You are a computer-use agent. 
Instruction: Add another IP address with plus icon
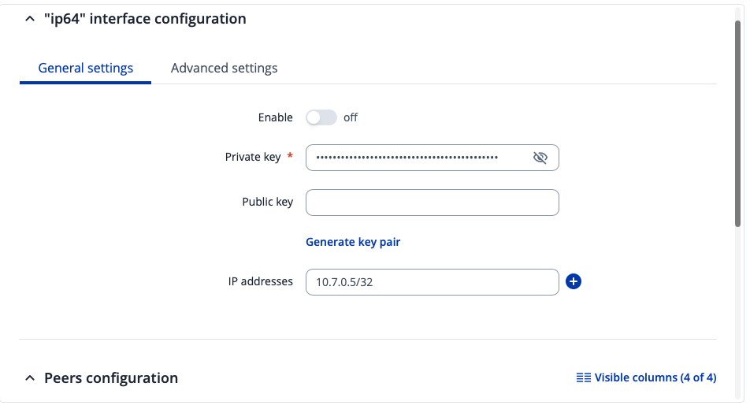(574, 281)
